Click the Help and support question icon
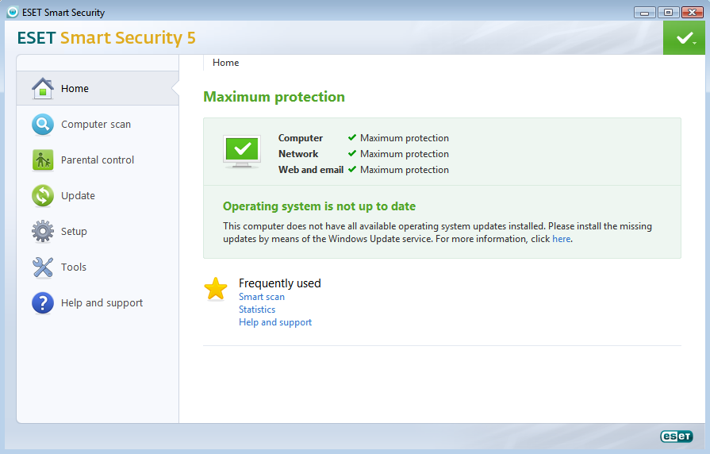The width and height of the screenshot is (710, 454). click(x=43, y=303)
